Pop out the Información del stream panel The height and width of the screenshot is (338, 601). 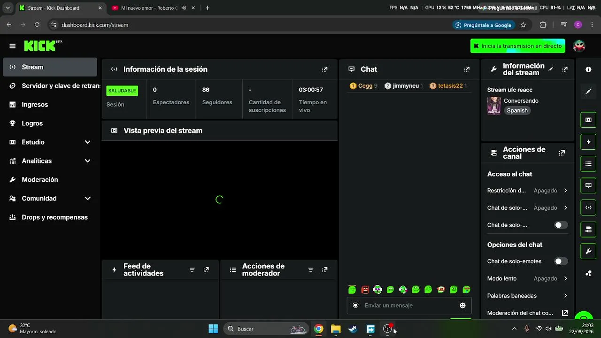coord(565,69)
